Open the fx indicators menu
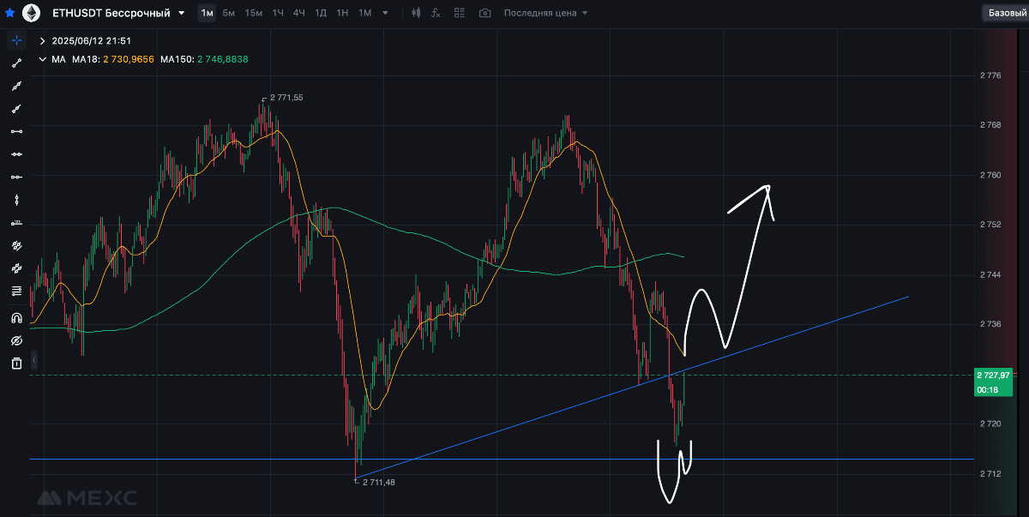The image size is (1029, 517). tap(436, 13)
